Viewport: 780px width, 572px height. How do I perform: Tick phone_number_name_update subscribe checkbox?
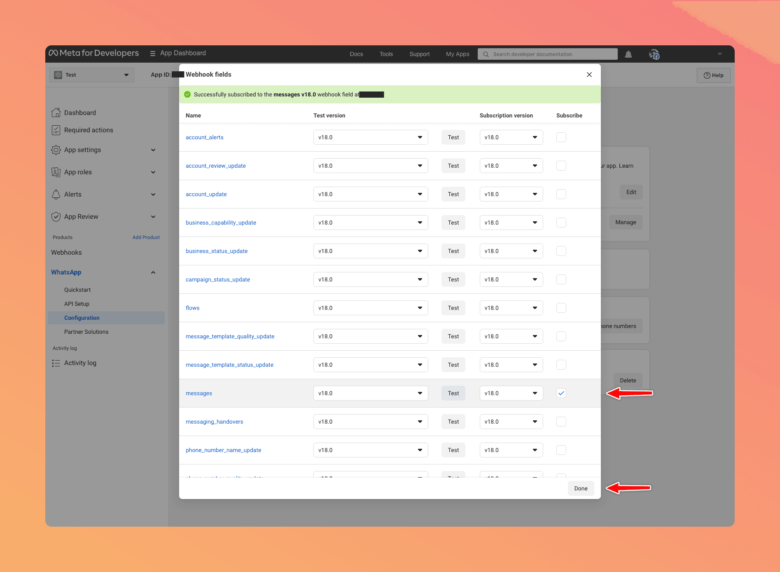tap(561, 450)
